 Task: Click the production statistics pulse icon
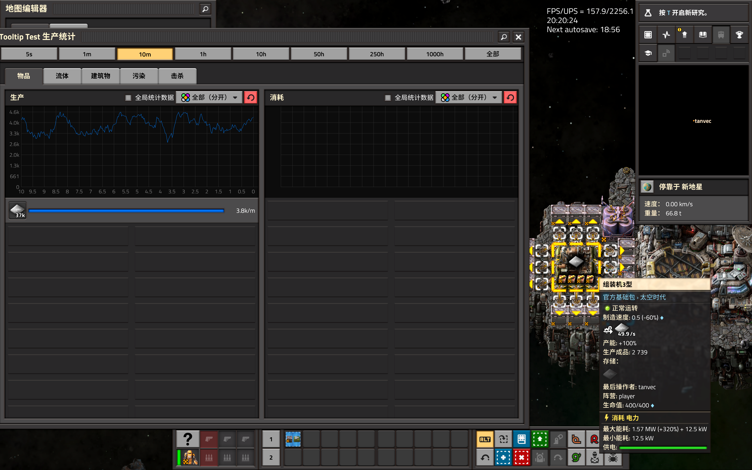666,34
